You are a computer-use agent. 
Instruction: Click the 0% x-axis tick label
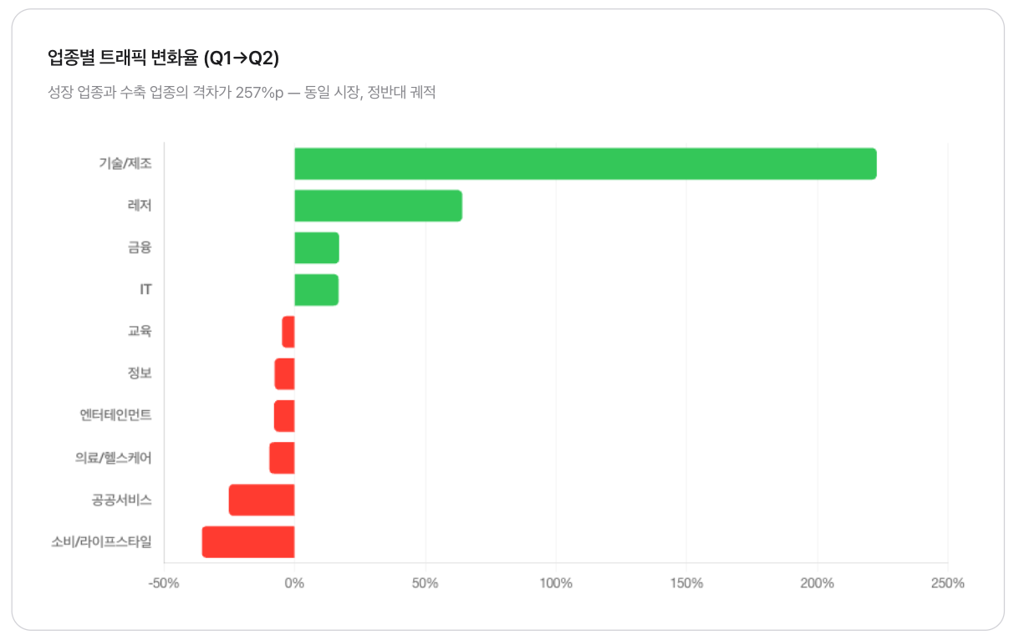(294, 582)
